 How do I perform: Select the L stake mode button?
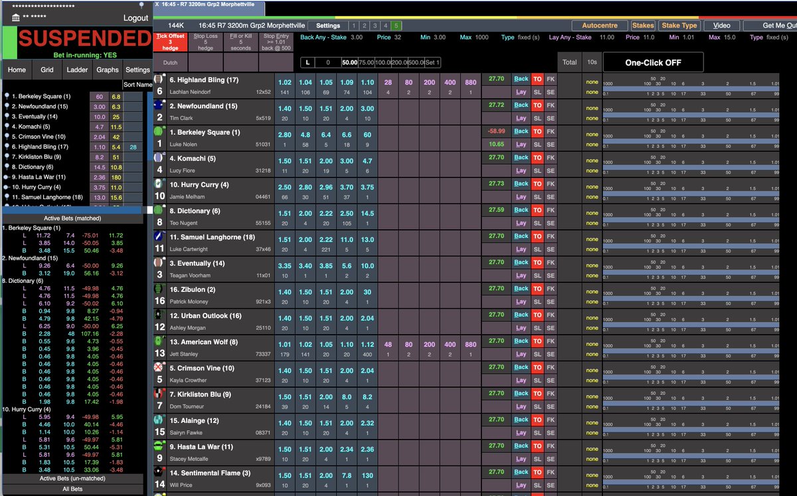tap(308, 62)
